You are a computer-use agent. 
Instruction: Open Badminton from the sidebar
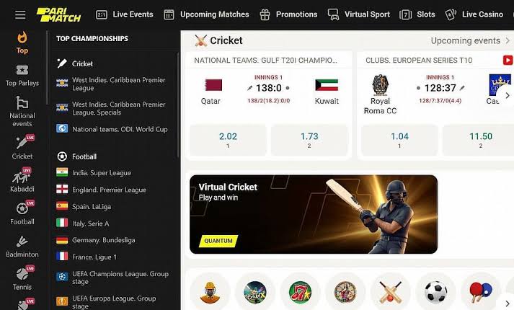point(22,247)
